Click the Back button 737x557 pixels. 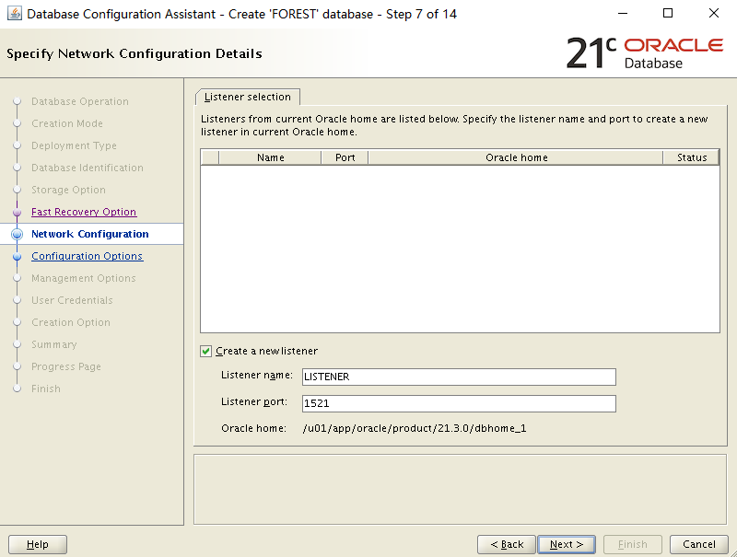point(507,544)
